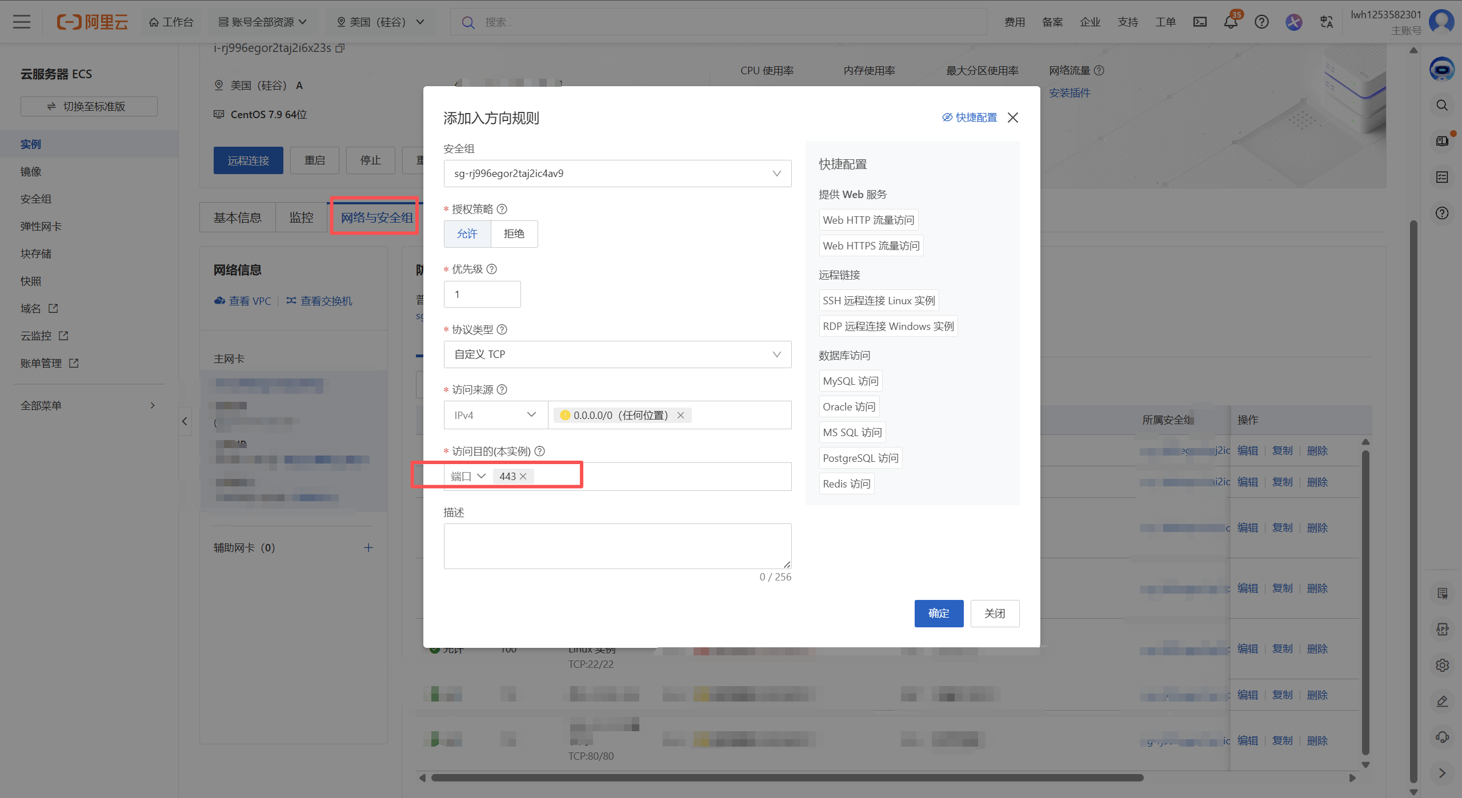Open 安全组 in the left sidebar

[x=36, y=199]
